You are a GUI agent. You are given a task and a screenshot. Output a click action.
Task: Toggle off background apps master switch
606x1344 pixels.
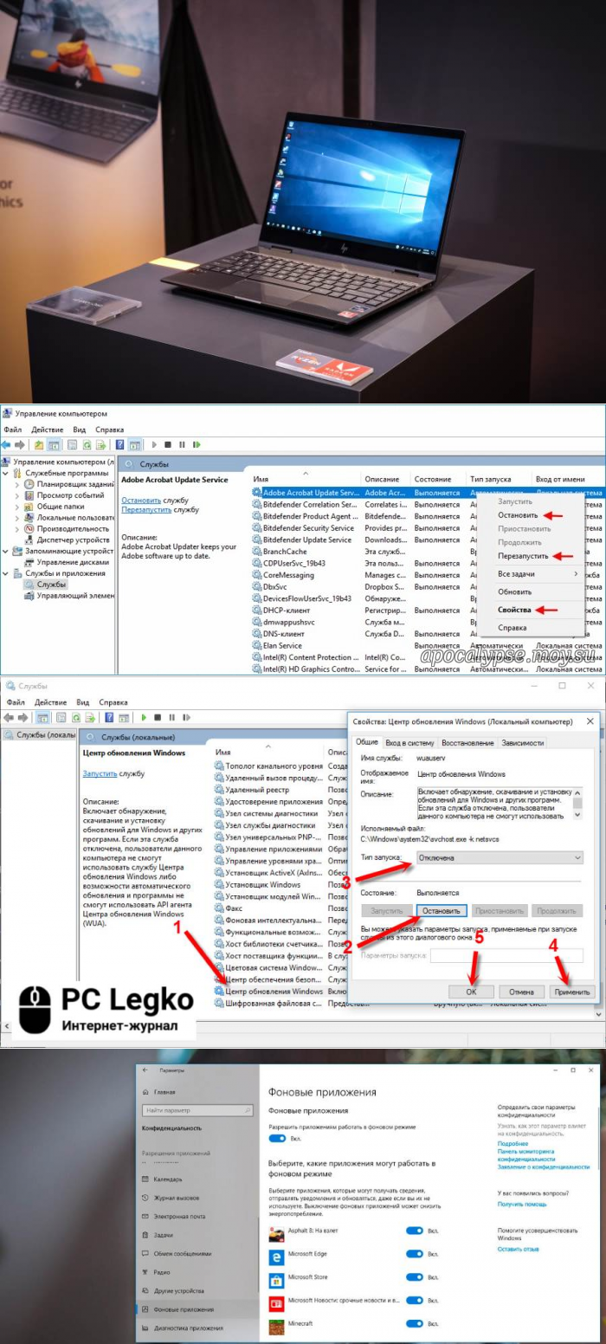coord(277,1138)
